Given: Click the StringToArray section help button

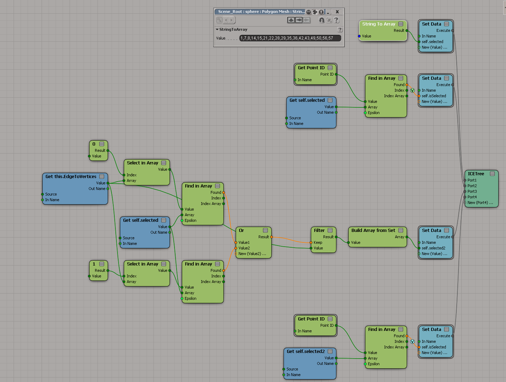Looking at the screenshot, I should tap(340, 30).
